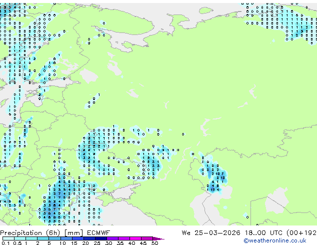The image size is (317, 245).
Task: Click the legend label '10'
Action: (x=62, y=243)
